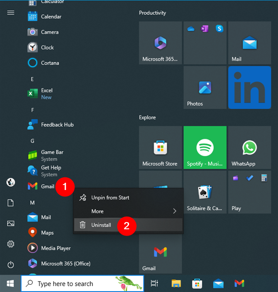
Task: Open Microsoft Store from the taskbar
Action: pyautogui.click(x=197, y=283)
